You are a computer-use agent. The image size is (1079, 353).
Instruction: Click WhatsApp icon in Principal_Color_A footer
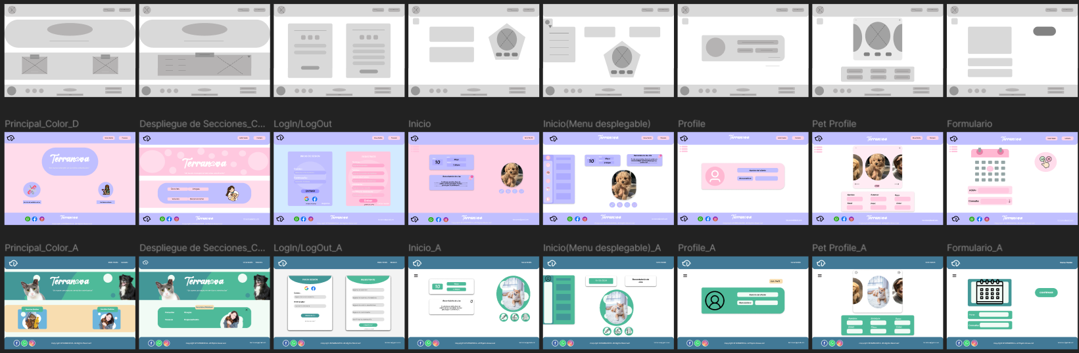pos(24,343)
